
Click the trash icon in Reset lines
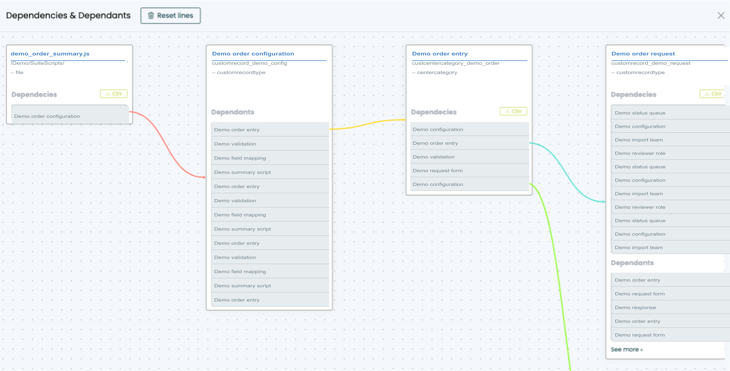pyautogui.click(x=151, y=16)
